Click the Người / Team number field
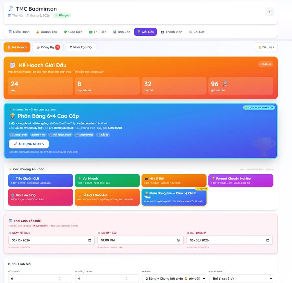The height and width of the screenshot is (283, 292). click(x=107, y=278)
